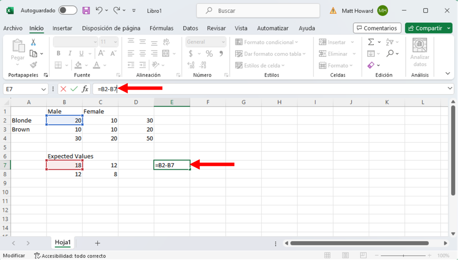Cancel formula entry with the X icon

[63, 89]
